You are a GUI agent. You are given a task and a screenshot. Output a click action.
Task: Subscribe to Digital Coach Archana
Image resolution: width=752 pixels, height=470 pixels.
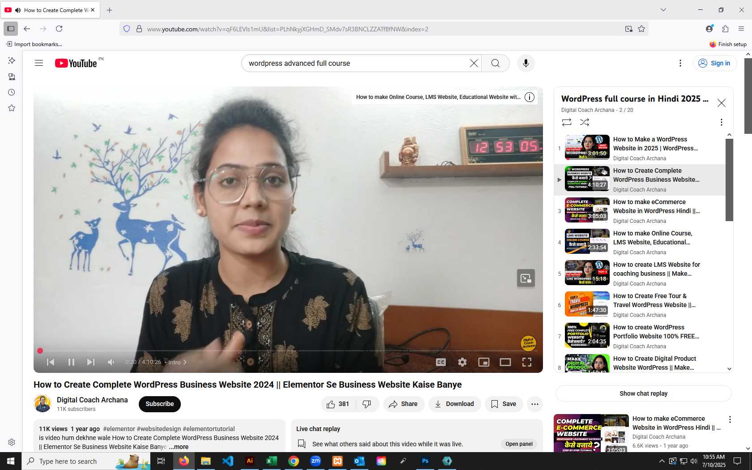pyautogui.click(x=160, y=404)
